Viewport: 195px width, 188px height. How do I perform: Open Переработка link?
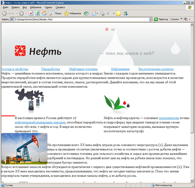[51, 69]
